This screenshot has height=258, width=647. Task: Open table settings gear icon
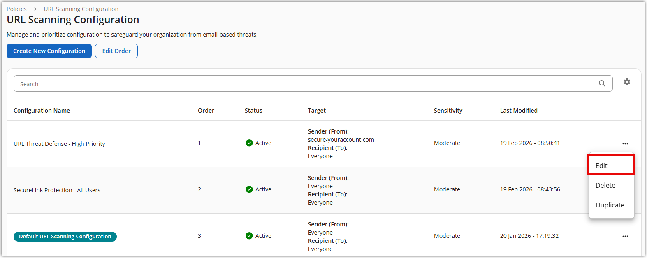tap(626, 82)
